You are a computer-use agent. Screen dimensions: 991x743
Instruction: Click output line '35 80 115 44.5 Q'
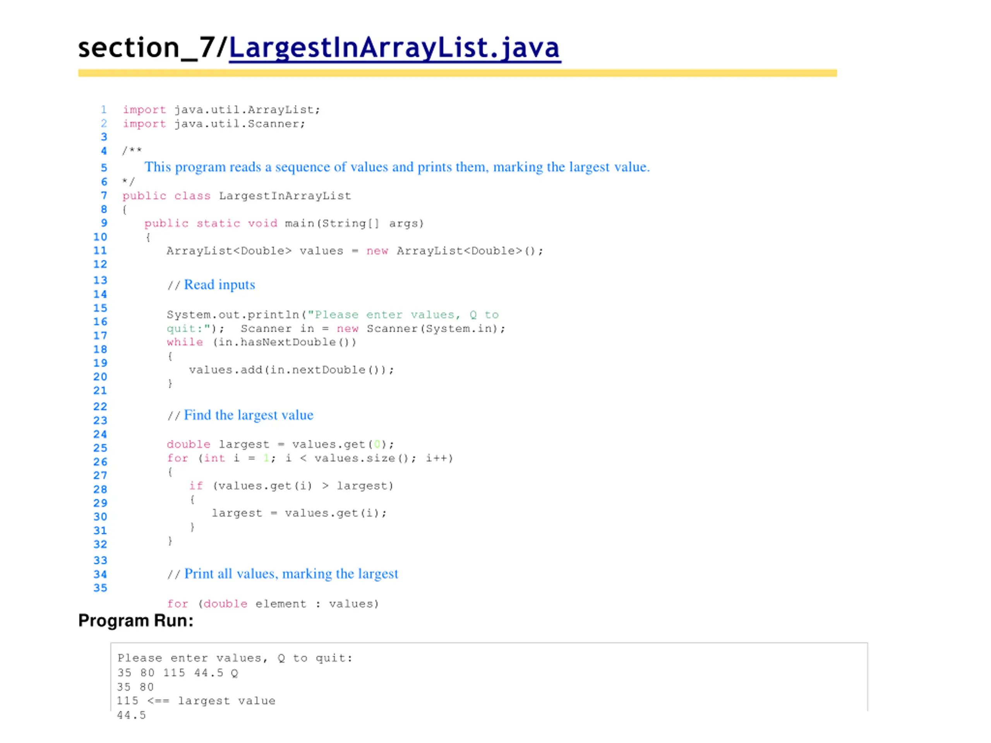177,673
